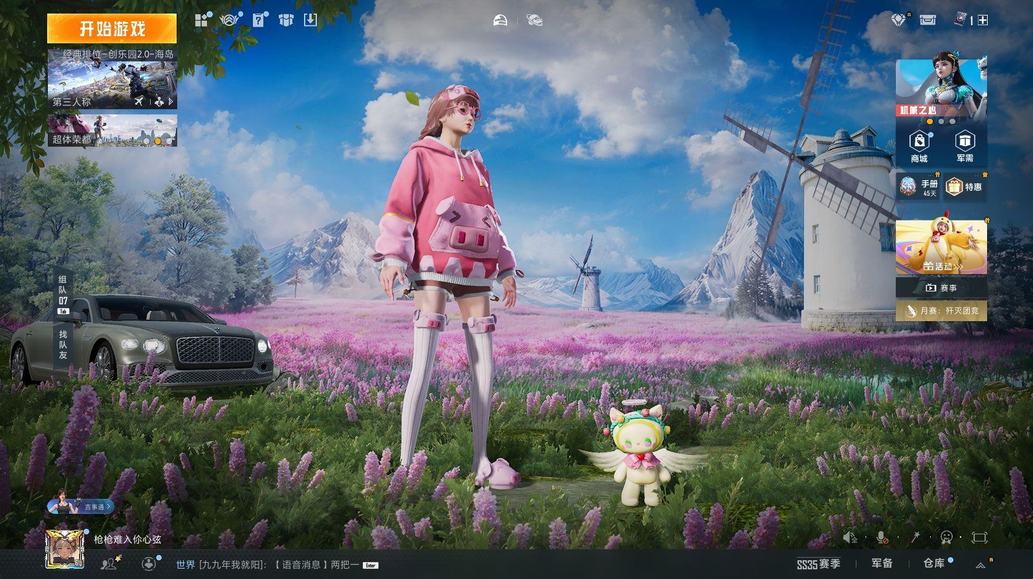This screenshot has height=579, width=1033.
Task: Click the player avatar portrait at bottom left
Action: tap(64, 549)
